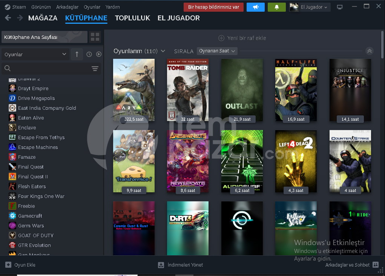Open İndirmeleri Yönet link text
Viewport: 385px width, 276px height.
click(x=185, y=265)
